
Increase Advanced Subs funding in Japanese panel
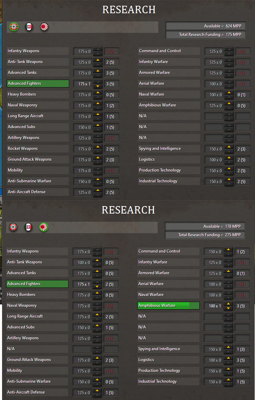[x=97, y=325]
